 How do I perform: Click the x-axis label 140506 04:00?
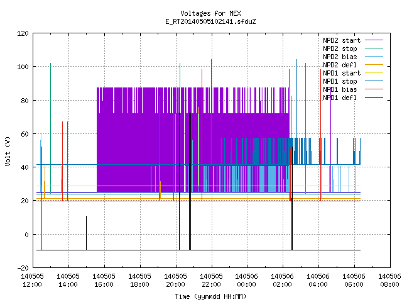tap(318, 281)
